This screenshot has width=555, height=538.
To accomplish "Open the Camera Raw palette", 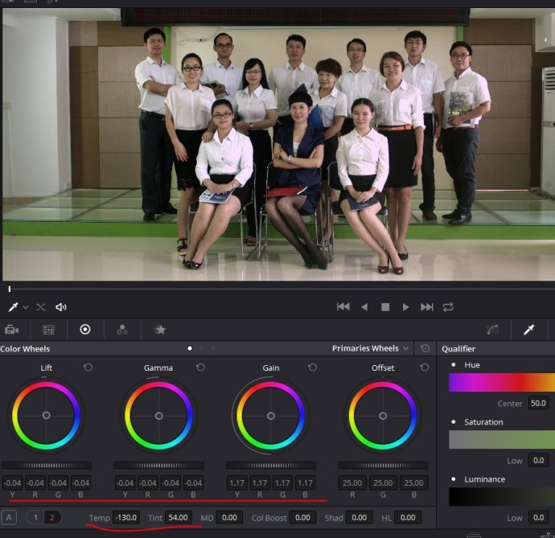I will pos(12,330).
